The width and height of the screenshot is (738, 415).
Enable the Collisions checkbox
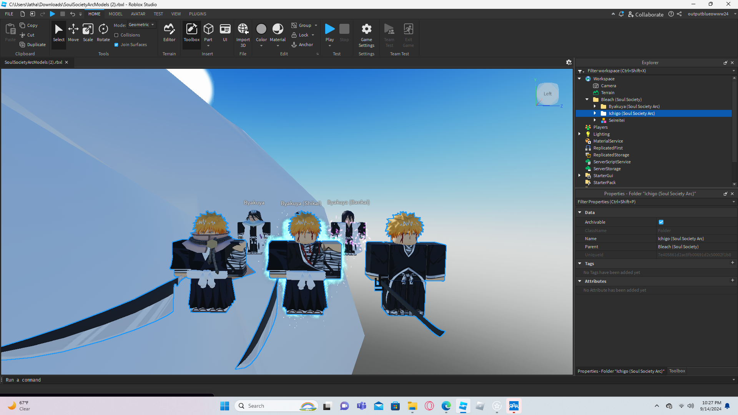[x=116, y=35]
